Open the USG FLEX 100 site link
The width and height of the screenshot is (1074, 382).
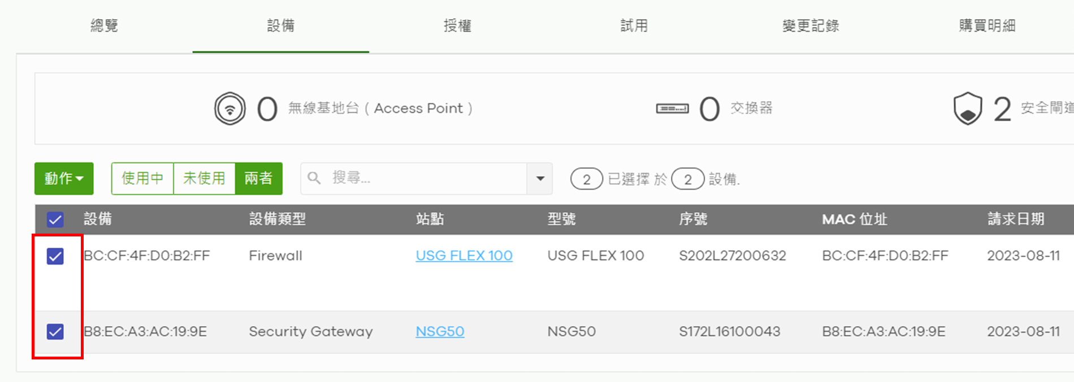pos(464,256)
